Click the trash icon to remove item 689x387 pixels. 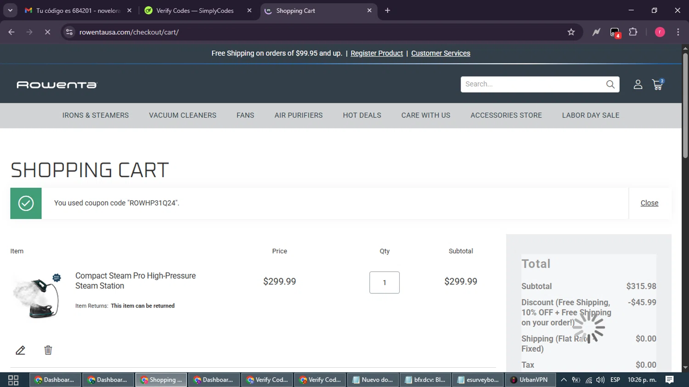pyautogui.click(x=48, y=350)
